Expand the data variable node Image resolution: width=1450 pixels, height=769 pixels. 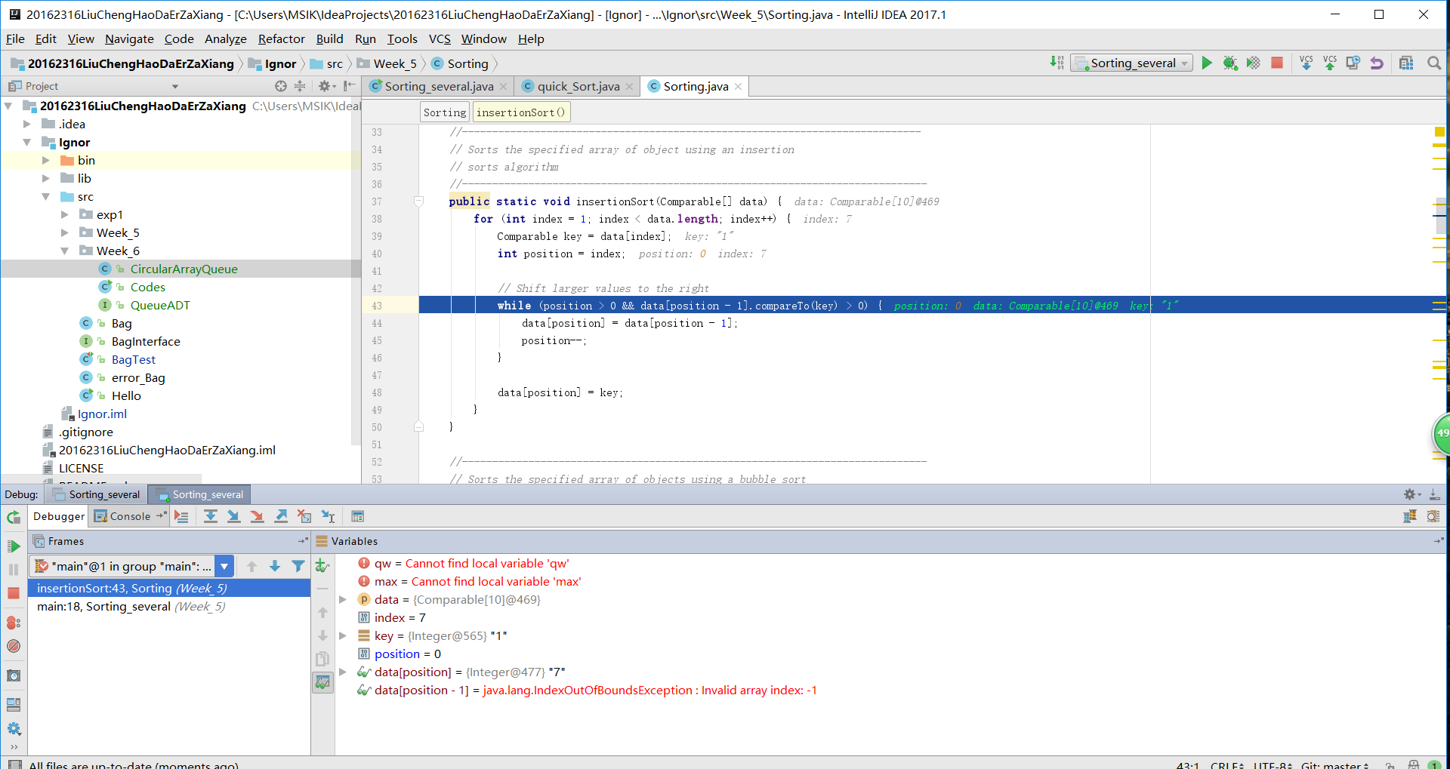coord(343,599)
